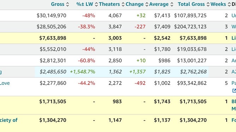This screenshot has width=236, height=132.
Task: Click the sort arrows beside Gross header
Action: 67,4
